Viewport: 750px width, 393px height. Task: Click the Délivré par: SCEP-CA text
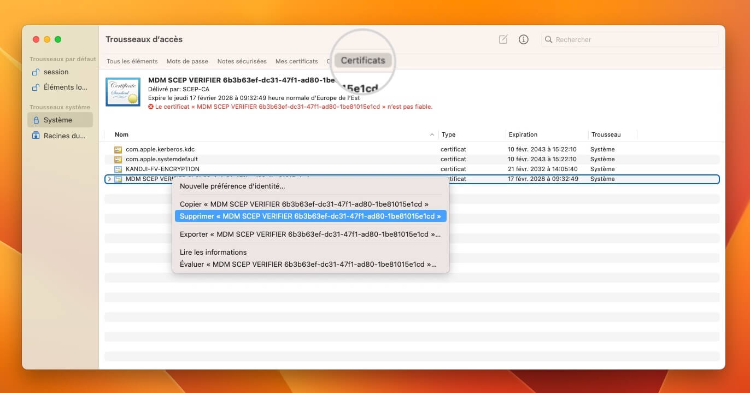pyautogui.click(x=179, y=89)
